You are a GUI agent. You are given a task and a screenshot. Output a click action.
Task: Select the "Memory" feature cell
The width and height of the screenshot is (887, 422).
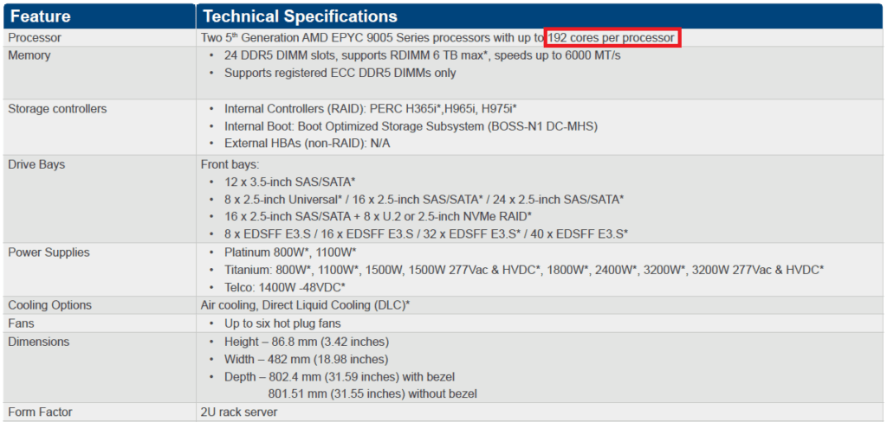click(x=100, y=74)
